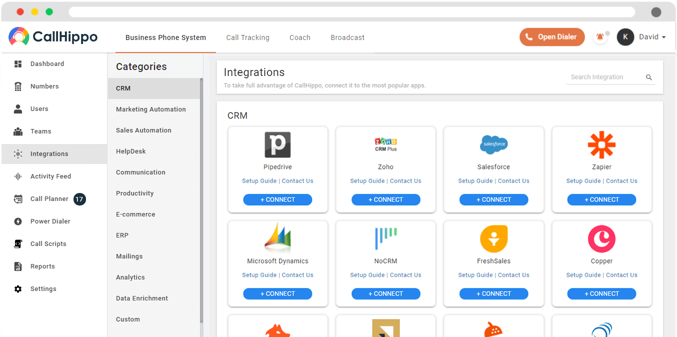Viewport: 677px width, 337px height.
Task: Click the NoCRM logo
Action: point(385,238)
